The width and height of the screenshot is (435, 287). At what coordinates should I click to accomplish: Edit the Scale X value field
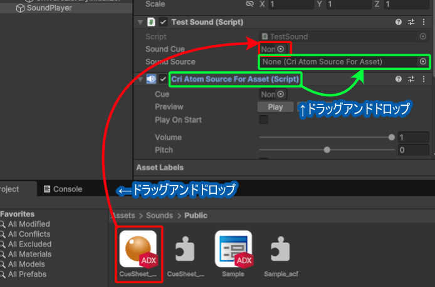click(291, 4)
